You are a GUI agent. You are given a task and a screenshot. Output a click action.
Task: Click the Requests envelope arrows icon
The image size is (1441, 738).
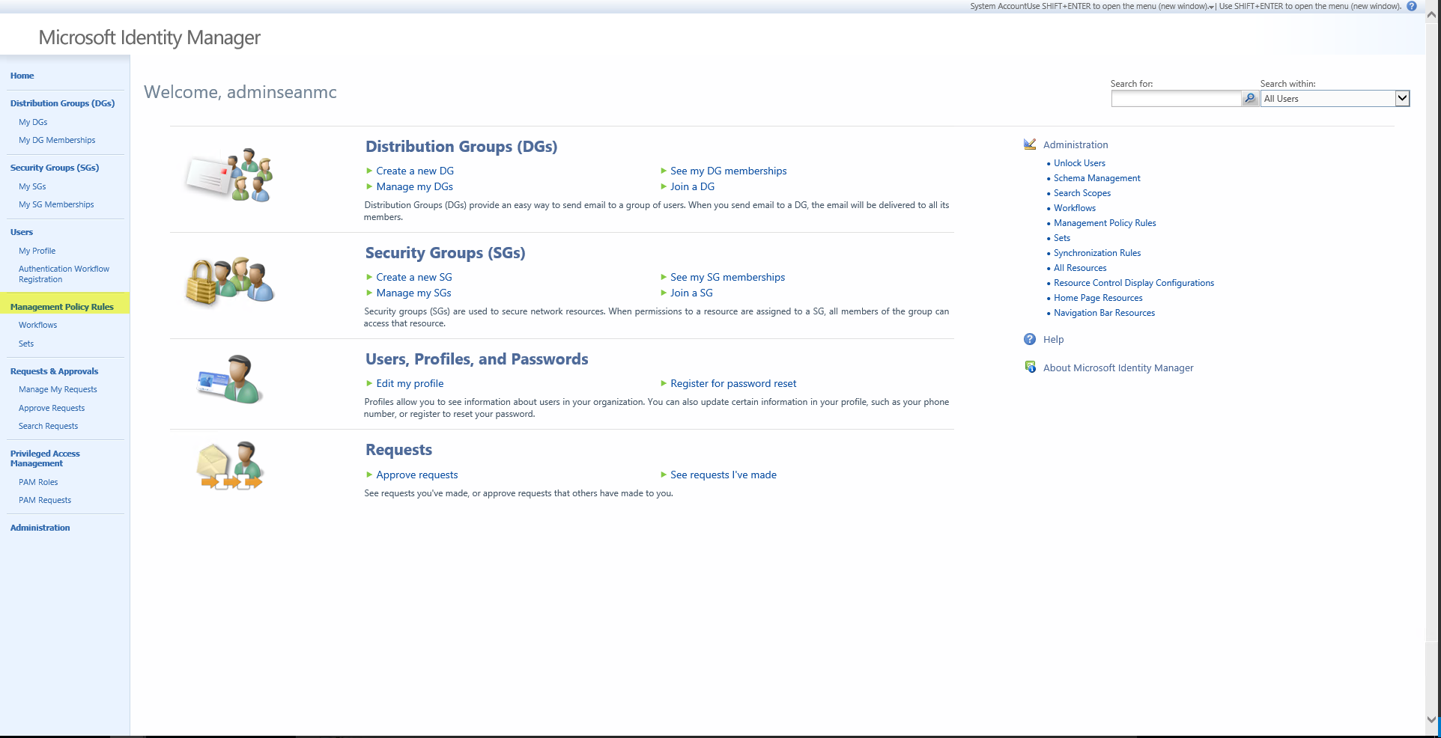click(230, 466)
